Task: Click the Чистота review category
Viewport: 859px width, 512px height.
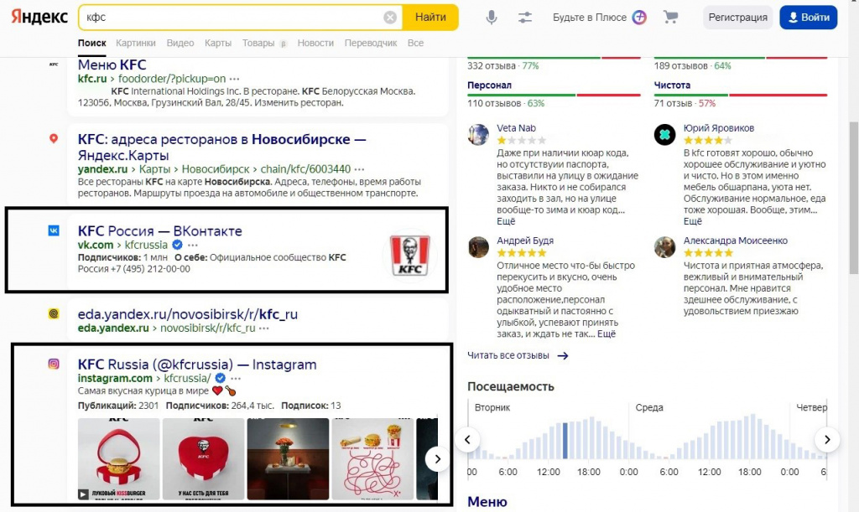Action: point(672,85)
